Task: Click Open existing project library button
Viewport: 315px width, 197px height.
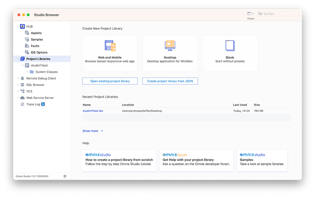Action: click(x=110, y=81)
